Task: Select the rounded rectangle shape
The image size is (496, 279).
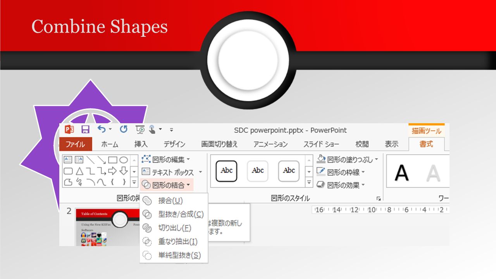Action: 68,171
